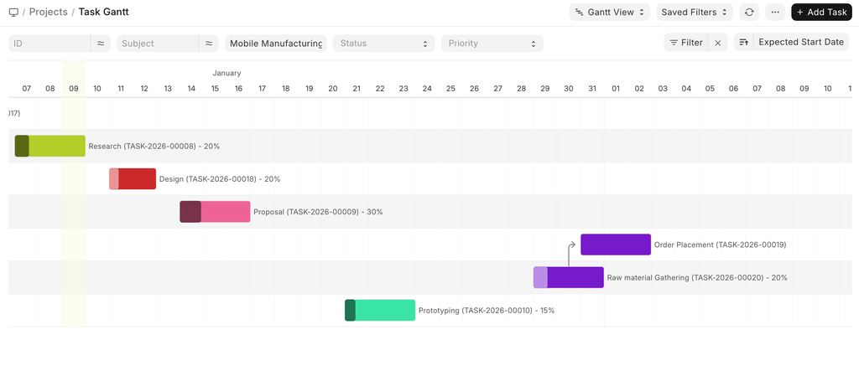This screenshot has width=859, height=371.
Task: Open the Filter button
Action: (686, 43)
